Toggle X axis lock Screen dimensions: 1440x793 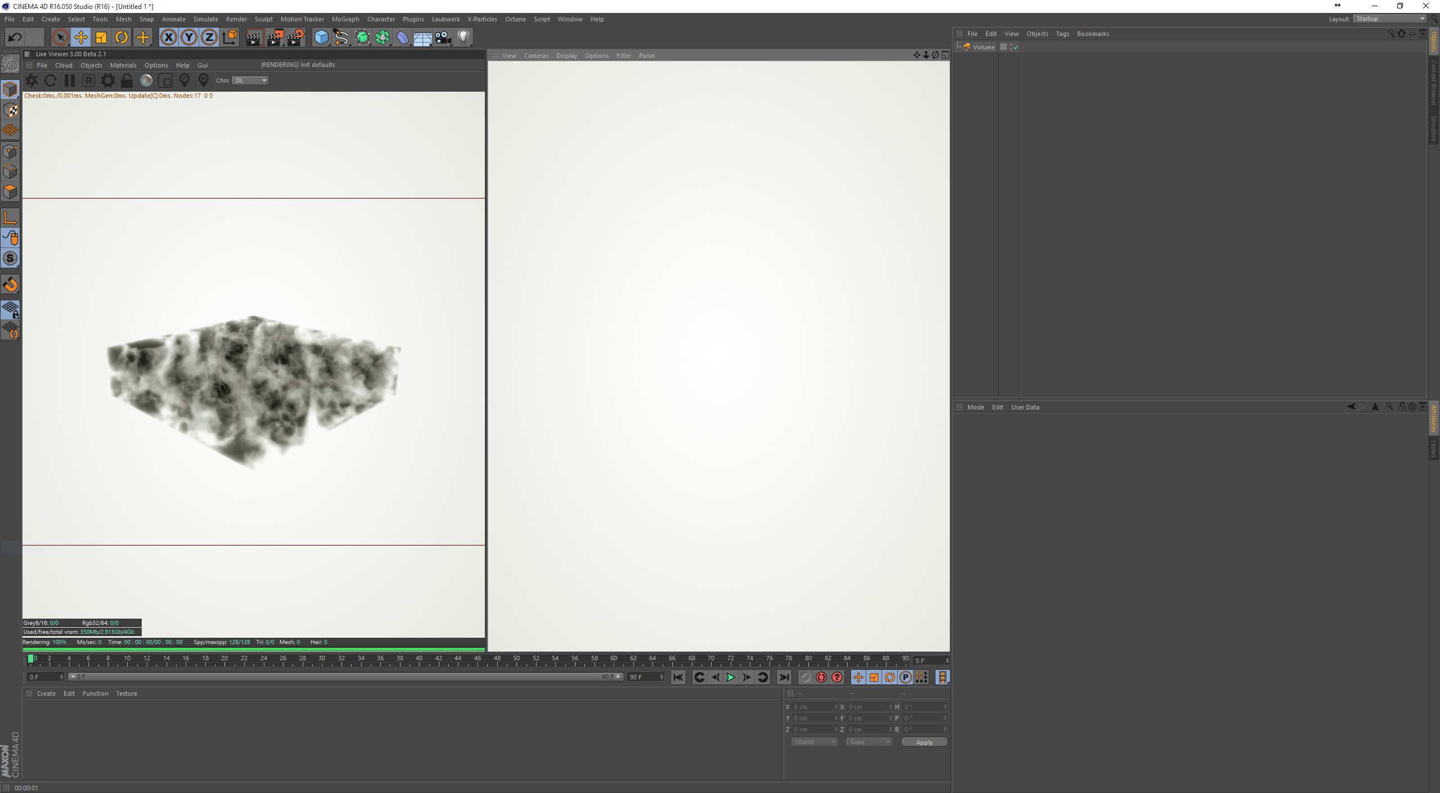click(x=168, y=38)
